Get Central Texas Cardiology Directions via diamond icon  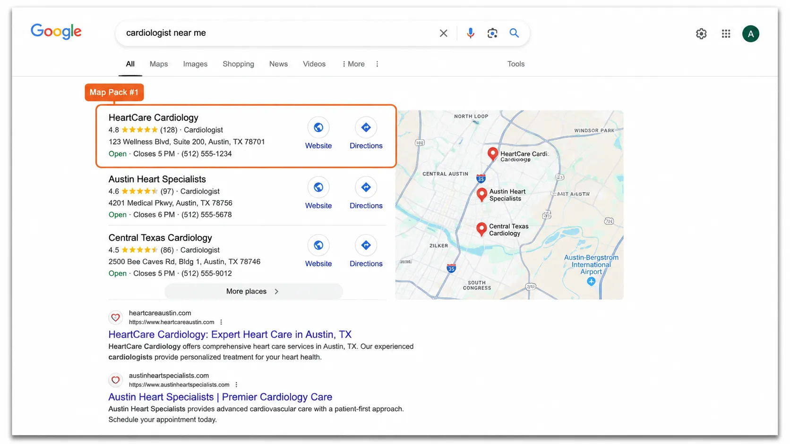[x=366, y=245]
